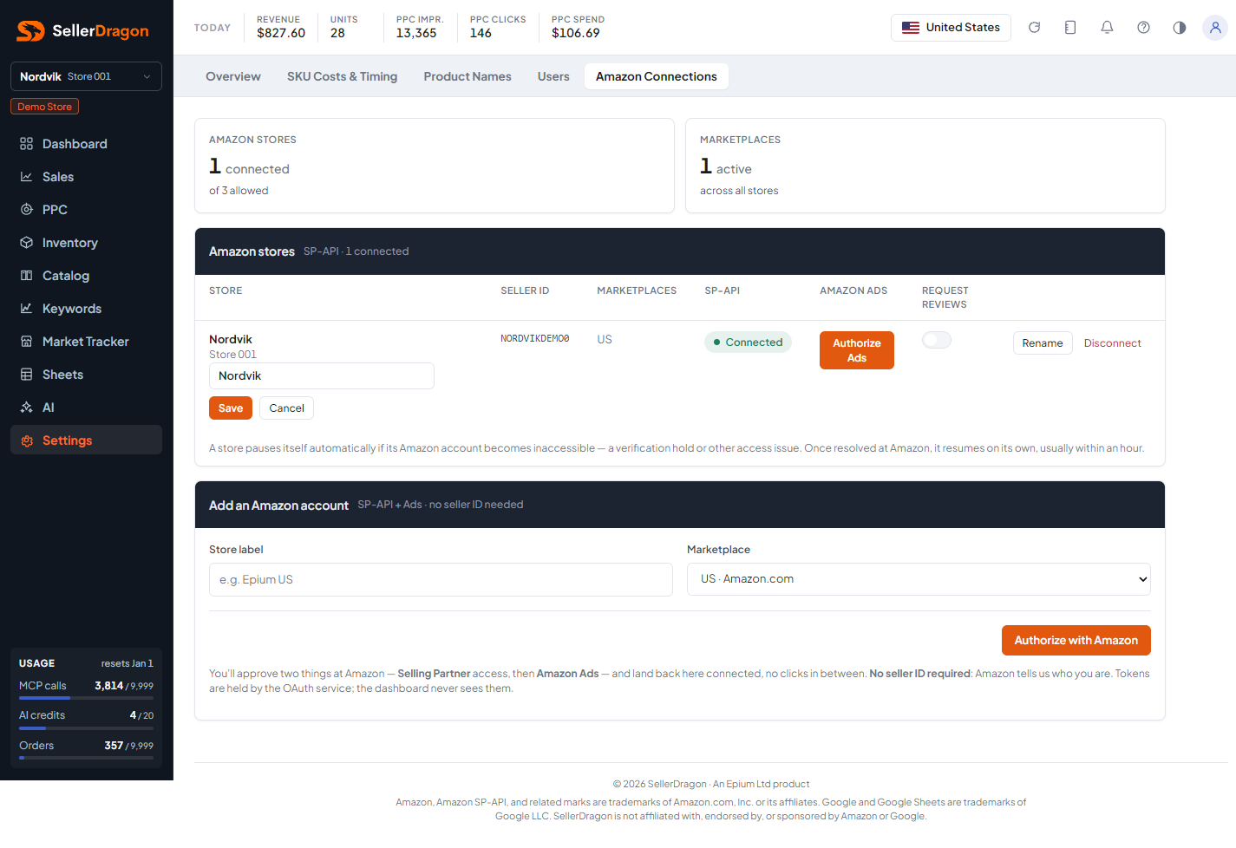Save the renamed store label
Image resolution: width=1236 pixels, height=848 pixels.
[x=231, y=408]
